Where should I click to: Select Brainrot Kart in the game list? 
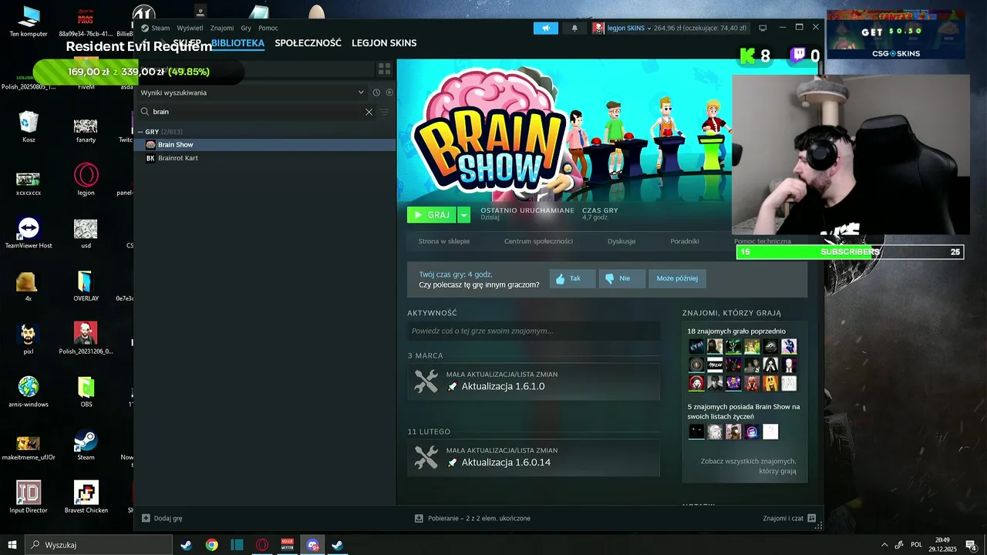coord(264,158)
